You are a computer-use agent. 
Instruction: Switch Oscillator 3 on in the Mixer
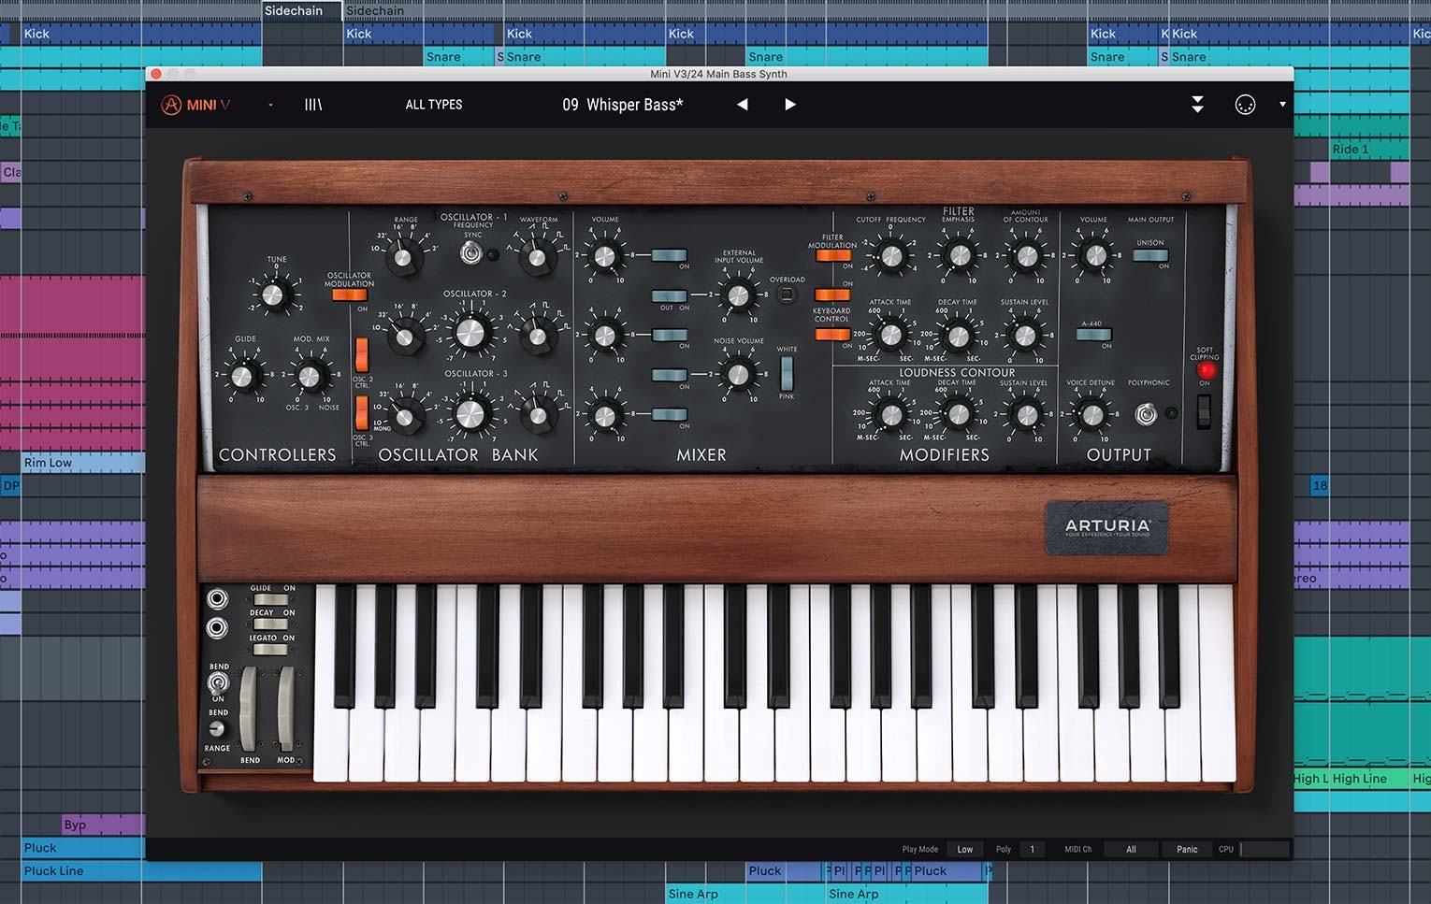pyautogui.click(x=670, y=414)
